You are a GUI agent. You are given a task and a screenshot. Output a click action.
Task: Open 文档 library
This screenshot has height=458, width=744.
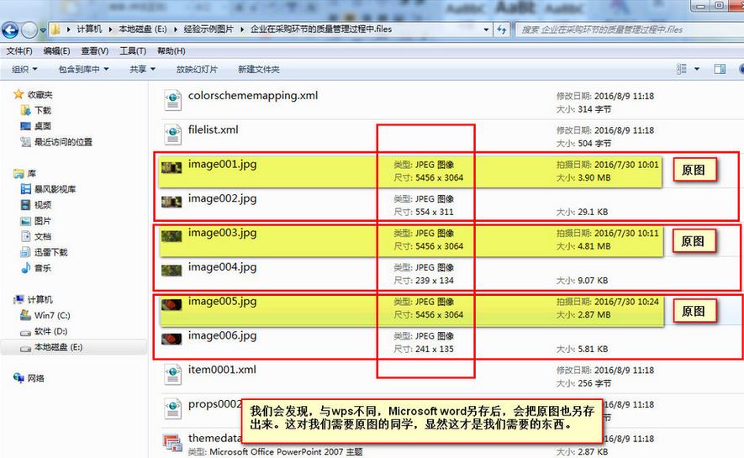[43, 237]
